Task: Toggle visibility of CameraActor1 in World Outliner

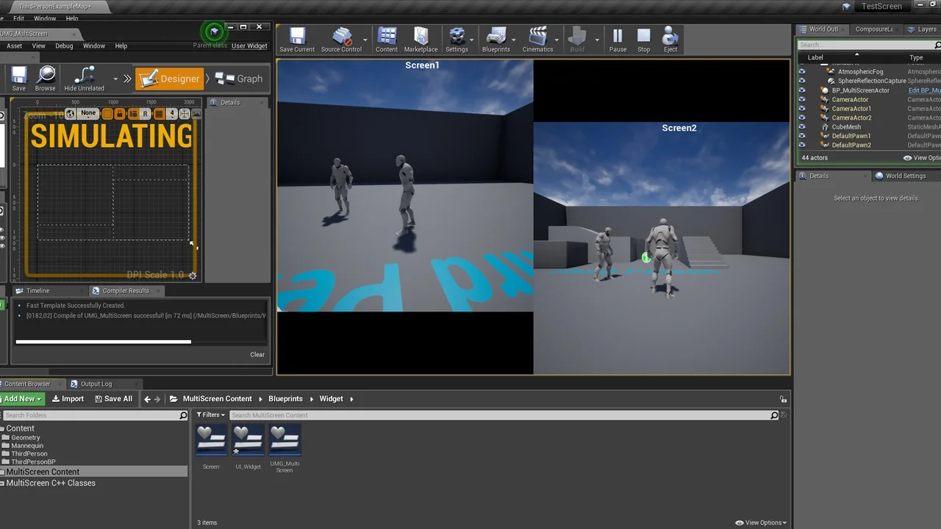Action: 801,108
